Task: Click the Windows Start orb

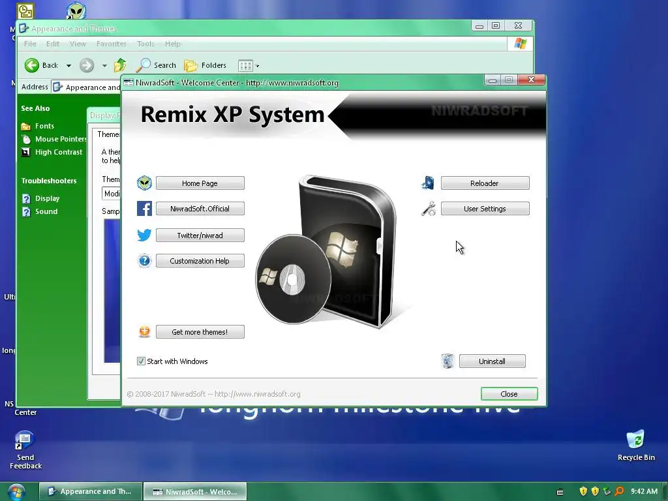Action: [16, 492]
